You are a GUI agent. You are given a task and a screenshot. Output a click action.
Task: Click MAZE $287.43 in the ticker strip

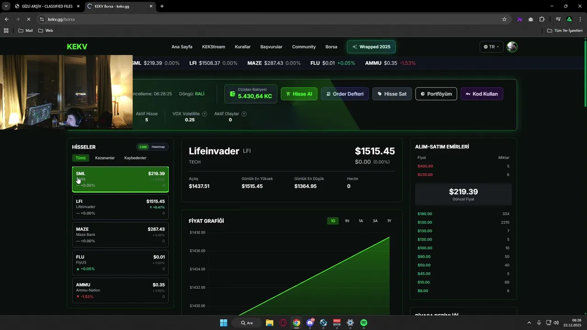[274, 63]
